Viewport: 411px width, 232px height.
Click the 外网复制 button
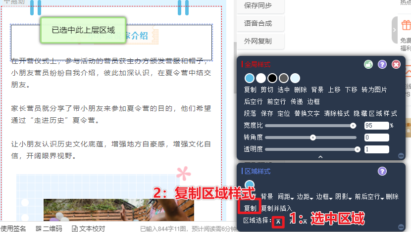(x=260, y=42)
